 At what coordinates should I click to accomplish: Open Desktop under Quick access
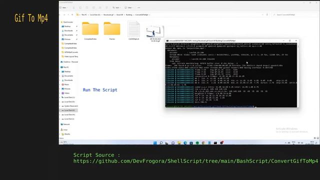[x=67, y=26]
